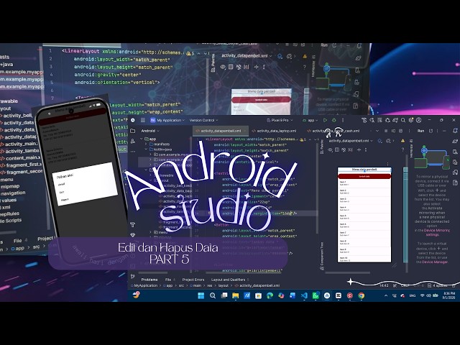Show hidden system tray icons chevron
This screenshot has height=345, width=460.
pos(386,295)
